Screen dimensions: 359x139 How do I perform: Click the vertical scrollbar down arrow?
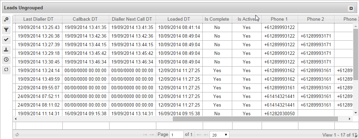(x=356, y=113)
